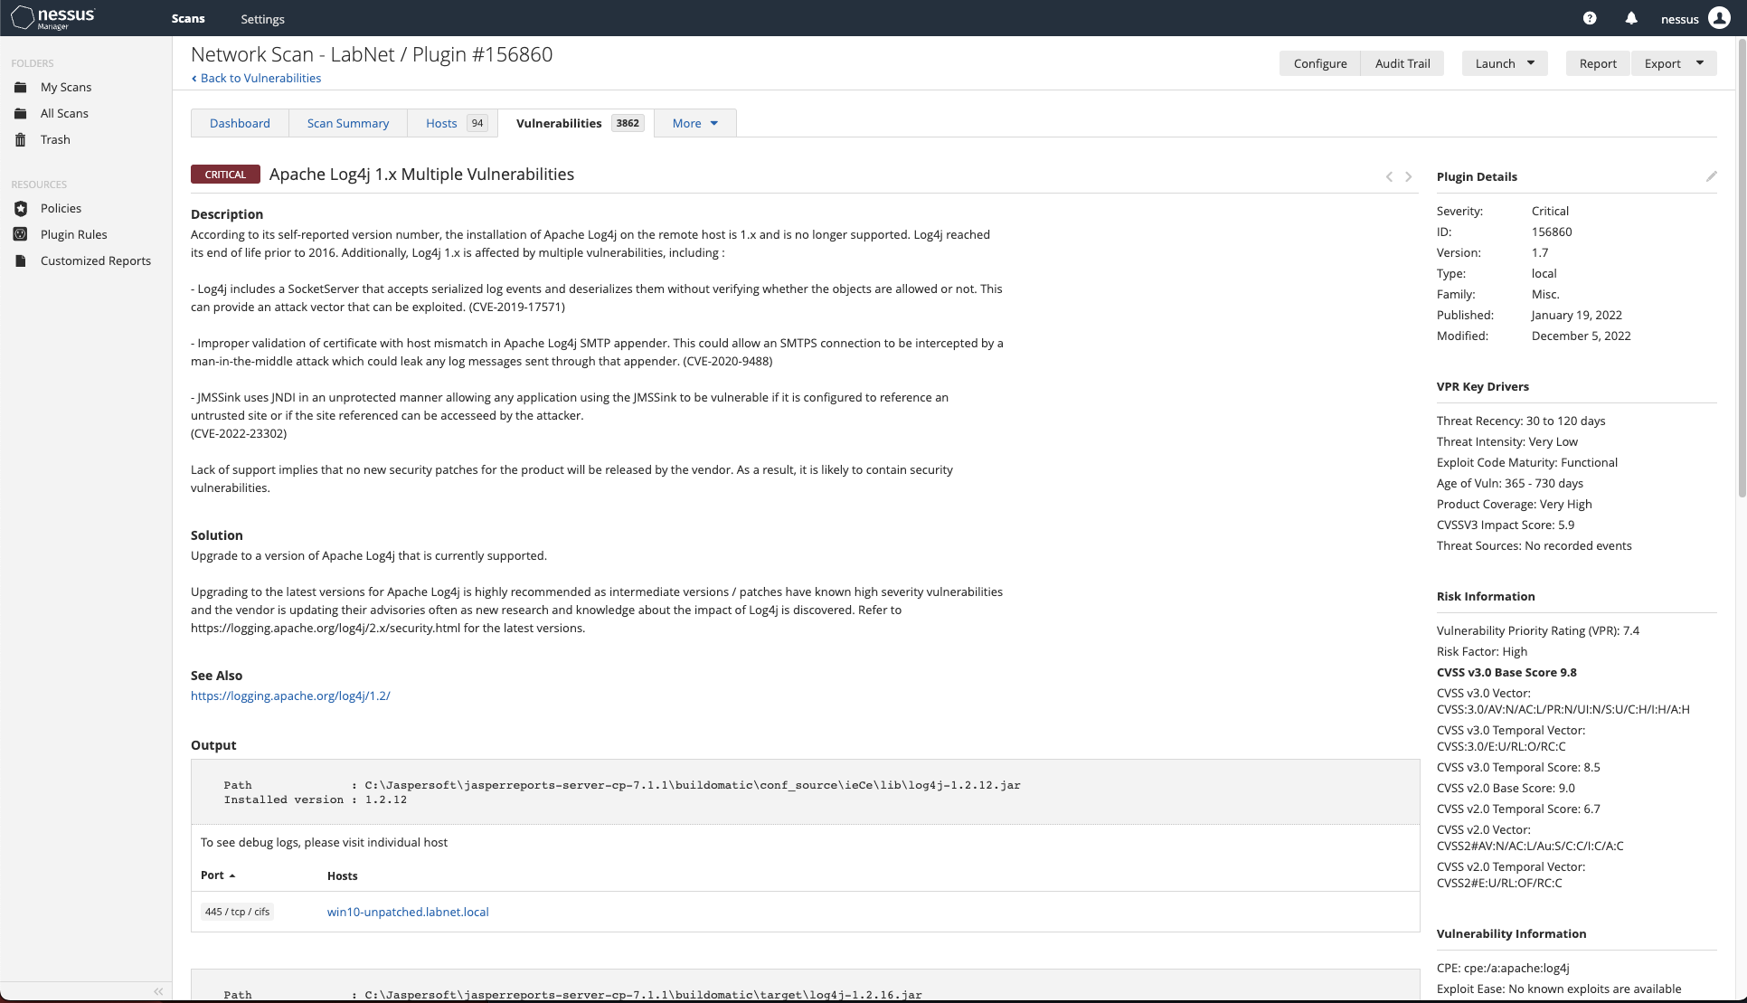
Task: Open the Settings menu
Action: tap(262, 19)
